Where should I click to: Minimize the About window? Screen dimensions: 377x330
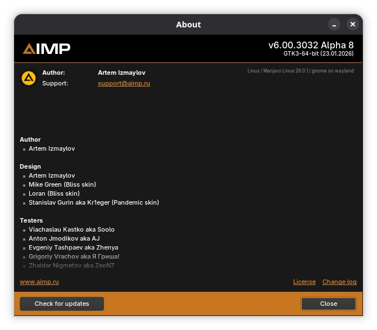coord(334,24)
